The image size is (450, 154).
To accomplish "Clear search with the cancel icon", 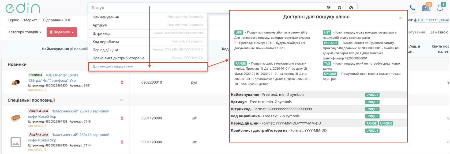I will click(x=351, y=8).
